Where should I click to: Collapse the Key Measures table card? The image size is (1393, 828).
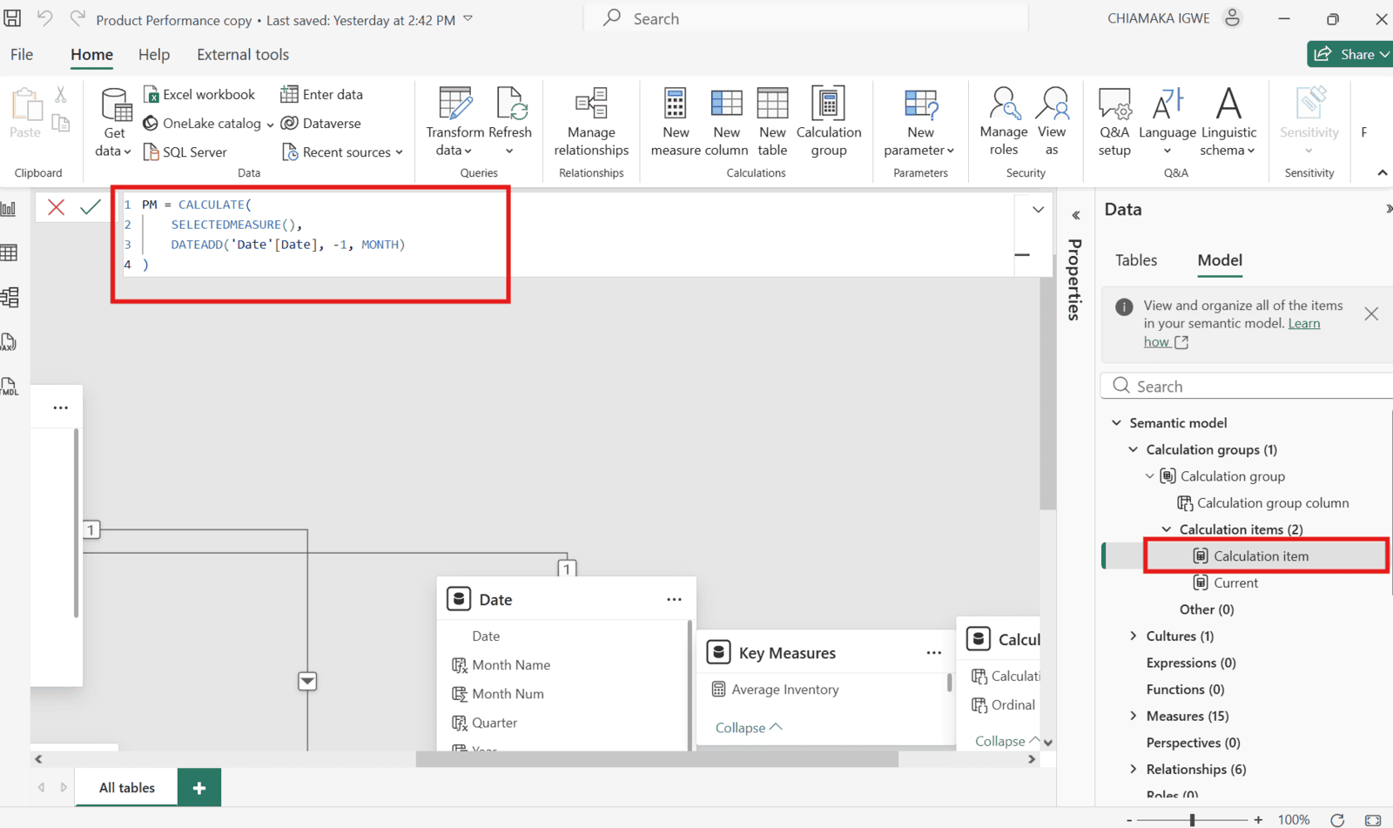(748, 728)
